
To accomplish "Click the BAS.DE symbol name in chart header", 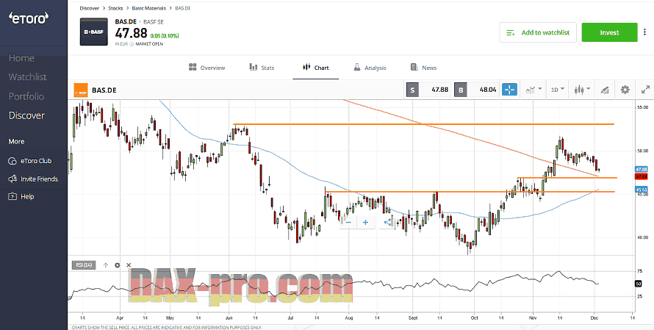I will 104,90.
